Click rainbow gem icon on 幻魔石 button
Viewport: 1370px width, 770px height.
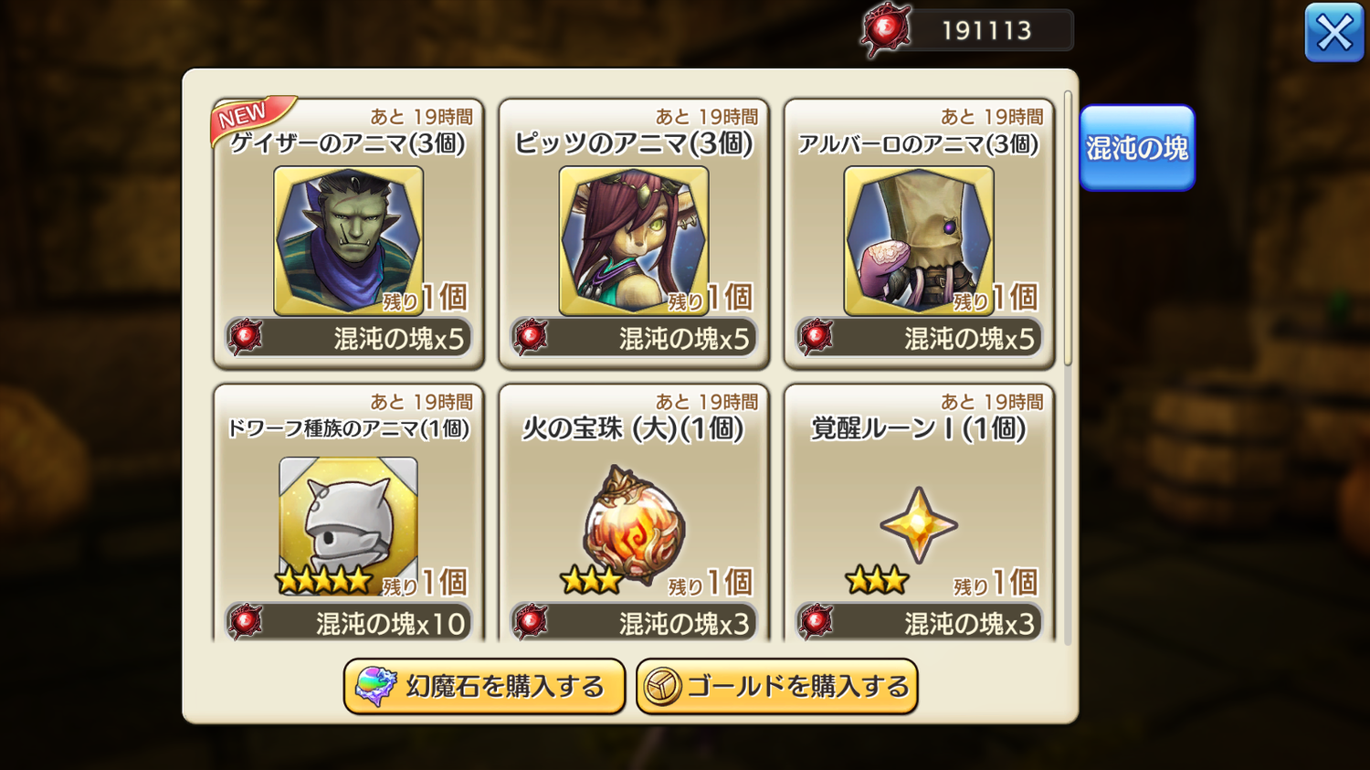[x=375, y=686]
